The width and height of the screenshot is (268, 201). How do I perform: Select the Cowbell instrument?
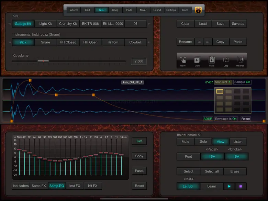[x=135, y=42]
